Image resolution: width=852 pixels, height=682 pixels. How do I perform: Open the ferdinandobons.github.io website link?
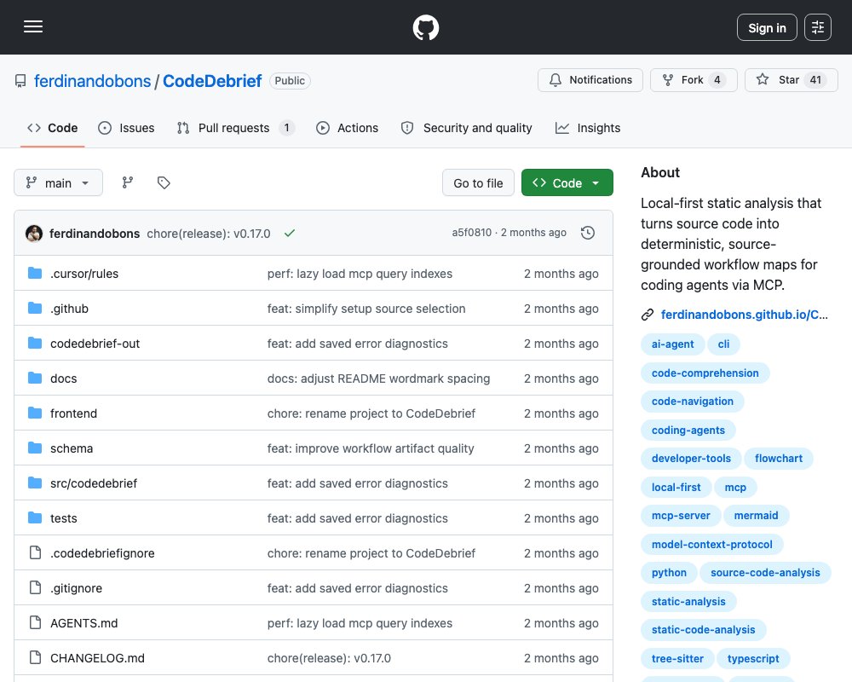tap(745, 315)
